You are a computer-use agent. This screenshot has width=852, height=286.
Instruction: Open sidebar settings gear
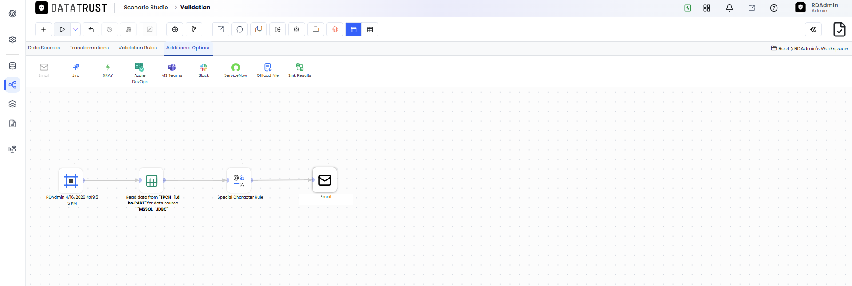tap(12, 40)
